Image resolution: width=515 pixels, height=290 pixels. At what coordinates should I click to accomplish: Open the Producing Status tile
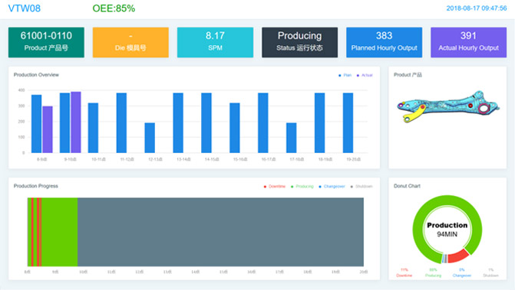point(299,42)
